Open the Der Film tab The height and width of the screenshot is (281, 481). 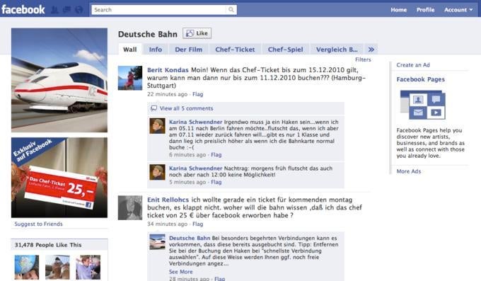coord(189,50)
